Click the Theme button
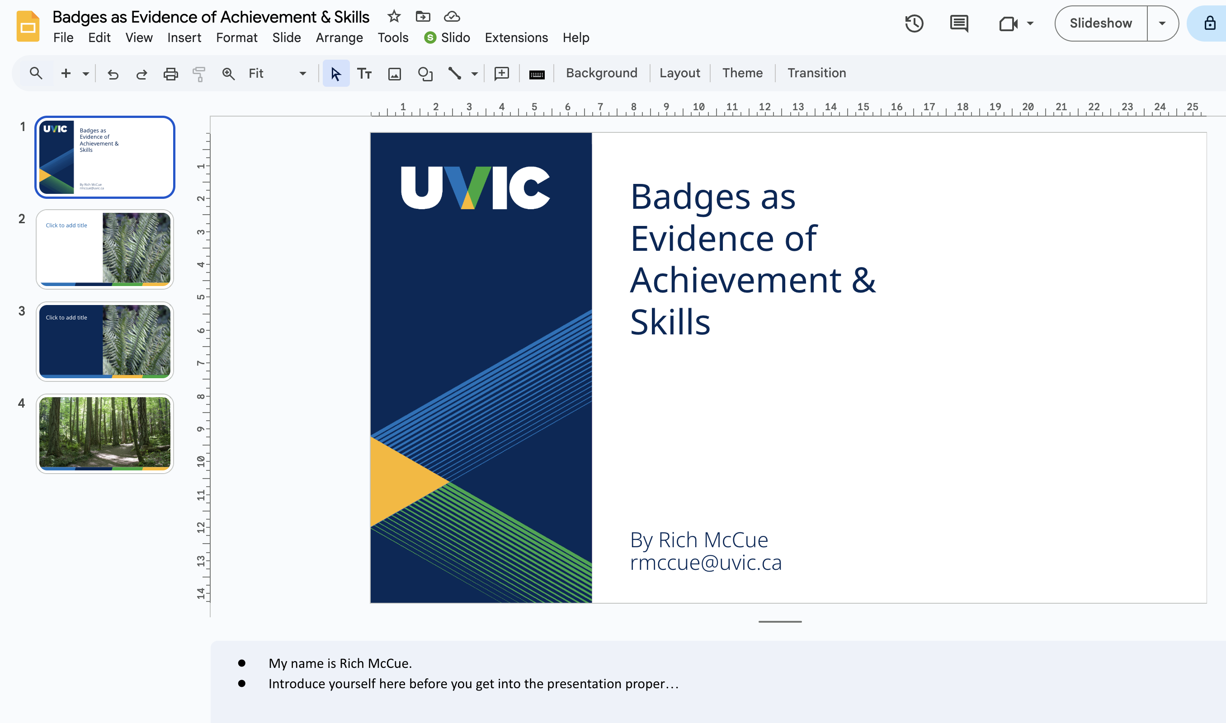This screenshot has width=1226, height=723. tap(742, 73)
